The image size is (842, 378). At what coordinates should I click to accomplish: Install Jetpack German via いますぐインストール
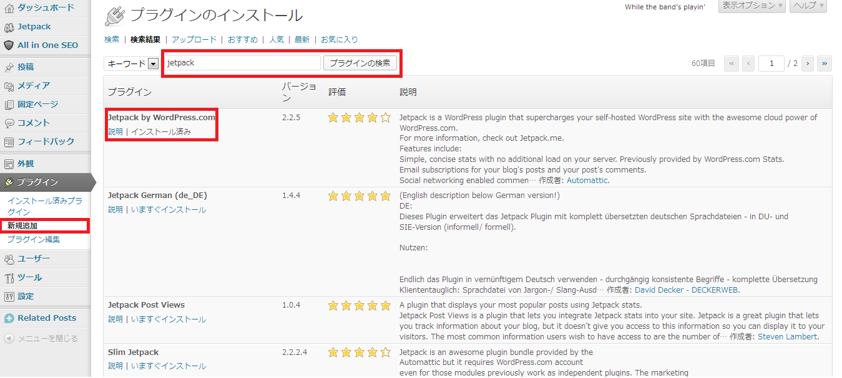coord(169,210)
